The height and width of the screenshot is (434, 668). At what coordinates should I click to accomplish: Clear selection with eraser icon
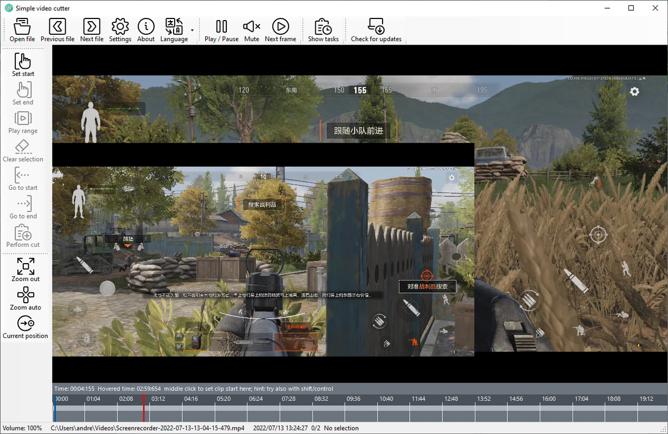click(x=23, y=150)
